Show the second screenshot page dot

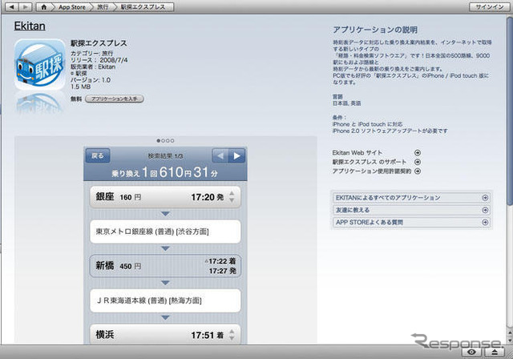[x=164, y=140]
